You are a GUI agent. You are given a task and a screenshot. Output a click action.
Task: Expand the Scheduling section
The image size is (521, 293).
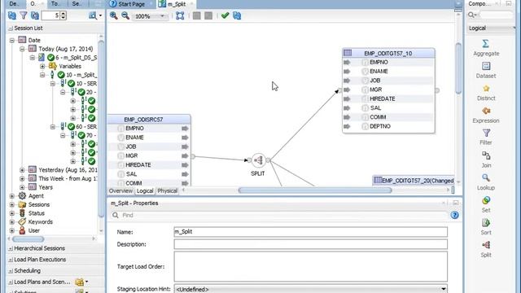[11, 271]
